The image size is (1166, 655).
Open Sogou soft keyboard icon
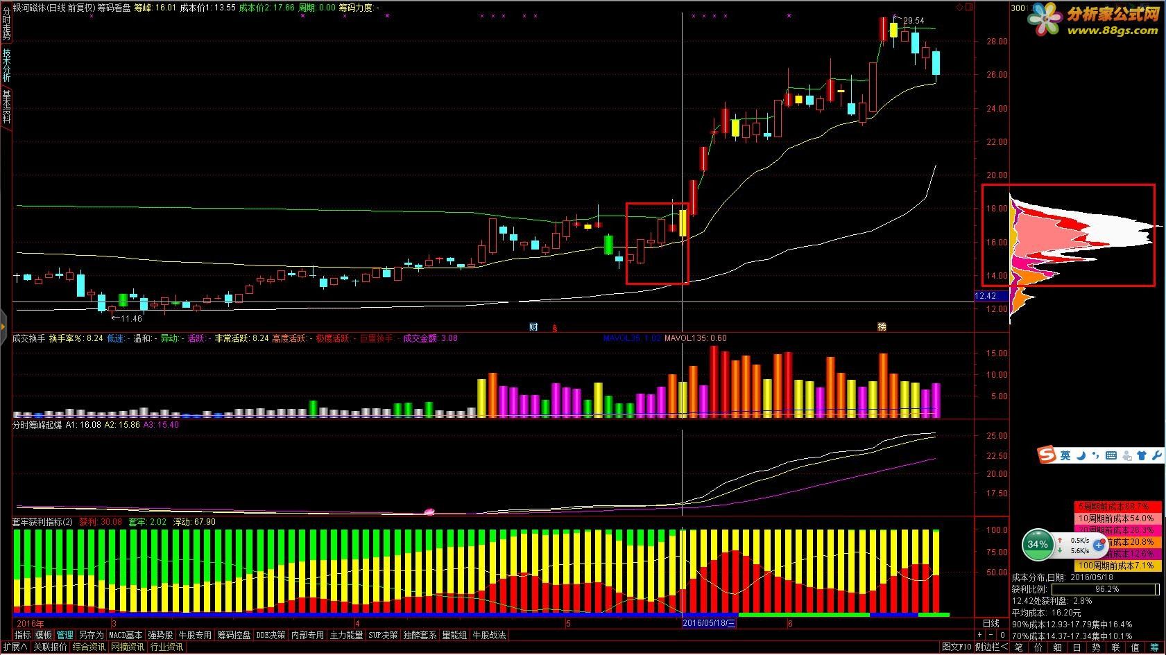point(1111,455)
